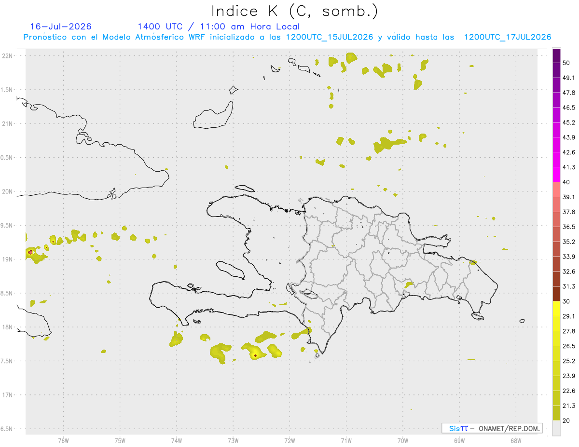Click the 72W longitude axis label

click(x=289, y=440)
